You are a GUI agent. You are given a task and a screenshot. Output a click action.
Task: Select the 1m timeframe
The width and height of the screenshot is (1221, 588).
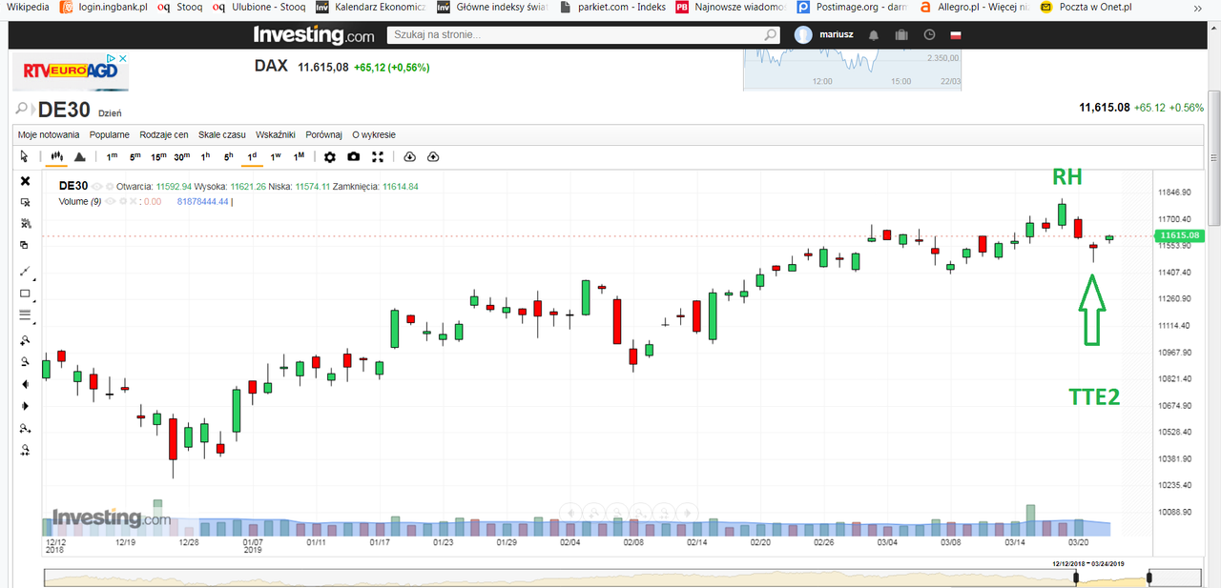(x=112, y=156)
